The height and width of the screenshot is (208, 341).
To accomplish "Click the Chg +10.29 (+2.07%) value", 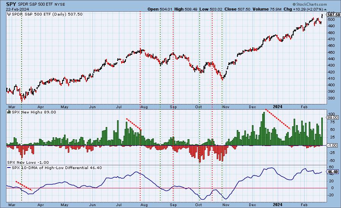I will point(303,9).
